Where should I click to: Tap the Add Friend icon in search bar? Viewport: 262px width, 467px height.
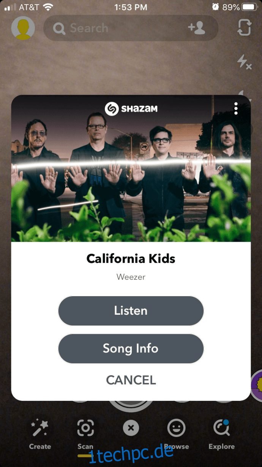click(197, 28)
